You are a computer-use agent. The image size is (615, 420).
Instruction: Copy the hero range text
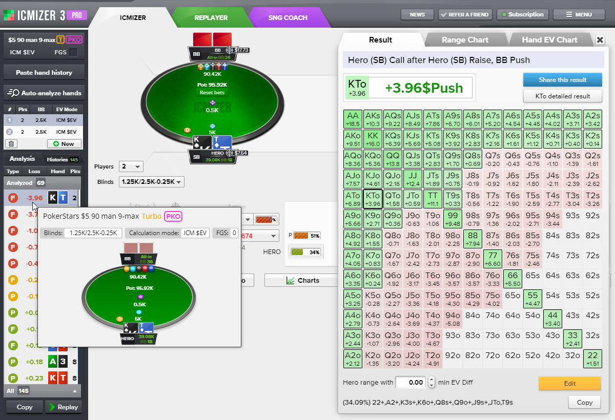tap(584, 402)
